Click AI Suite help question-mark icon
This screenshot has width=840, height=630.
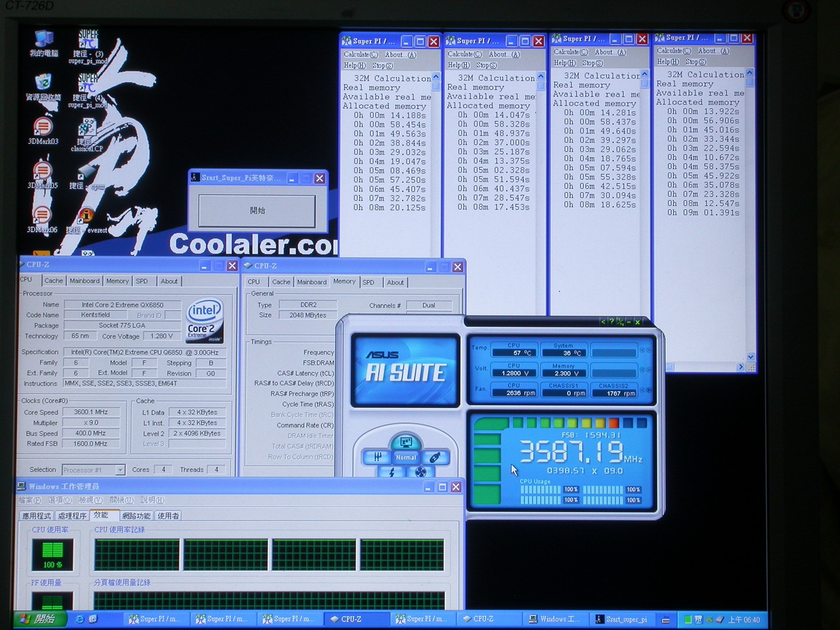point(612,322)
